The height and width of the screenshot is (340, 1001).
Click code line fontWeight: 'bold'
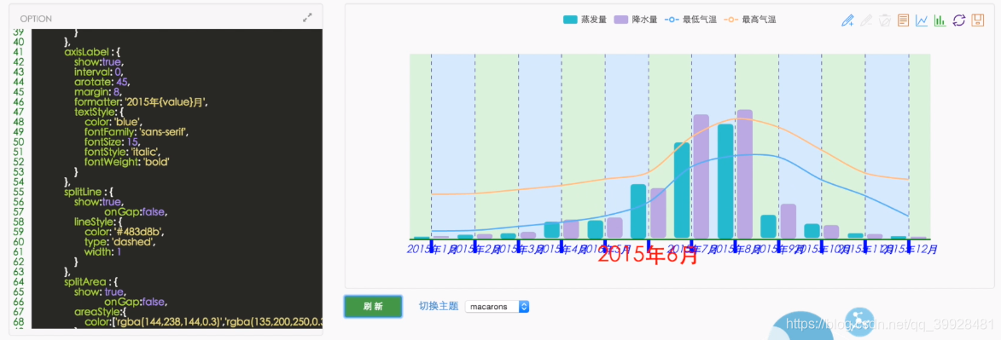[x=126, y=162]
